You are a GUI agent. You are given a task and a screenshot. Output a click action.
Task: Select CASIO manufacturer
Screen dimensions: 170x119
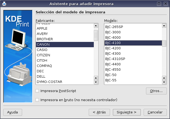tap(65, 50)
